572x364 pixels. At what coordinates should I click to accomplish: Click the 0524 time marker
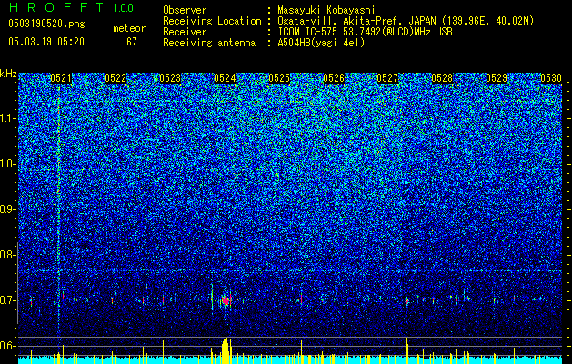click(x=225, y=78)
